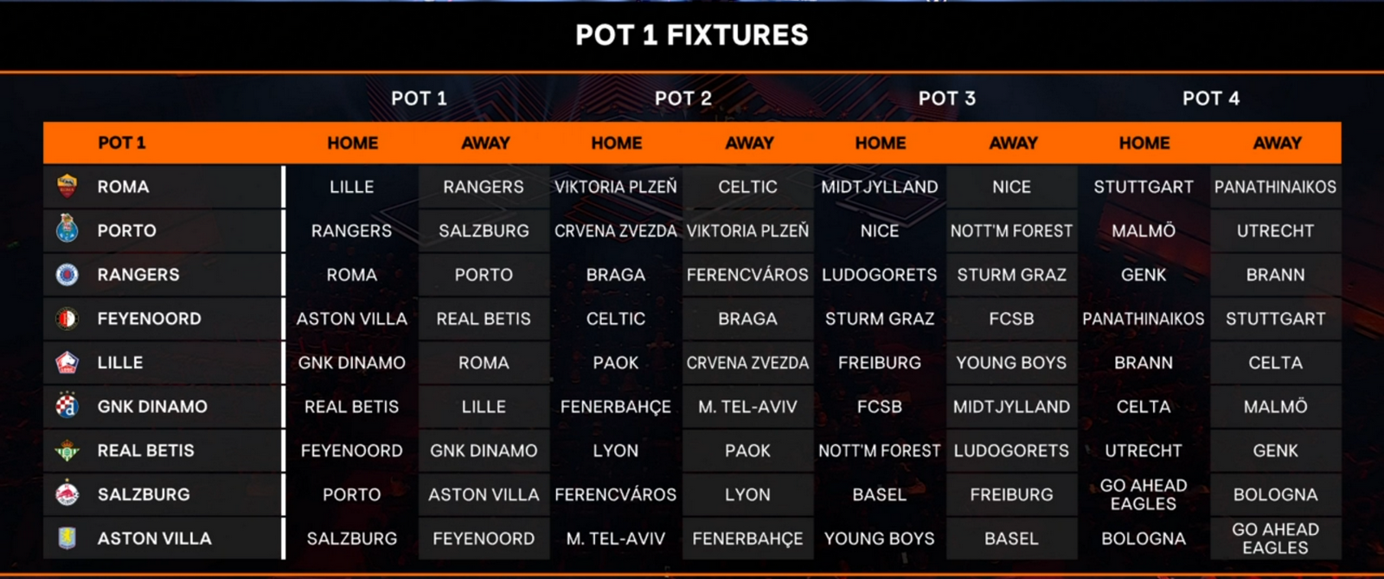Click the POT 1 FIXTURES title
1384x579 pixels.
pyautogui.click(x=692, y=35)
